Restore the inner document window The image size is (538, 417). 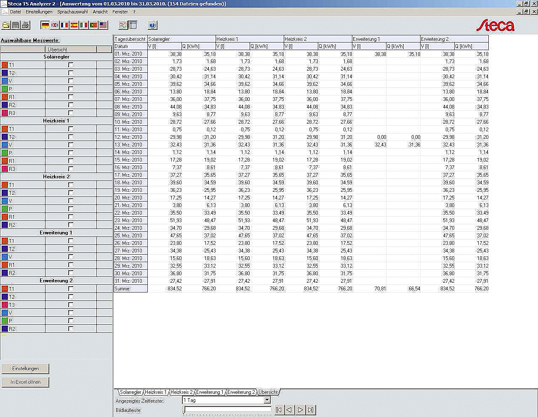click(526, 12)
